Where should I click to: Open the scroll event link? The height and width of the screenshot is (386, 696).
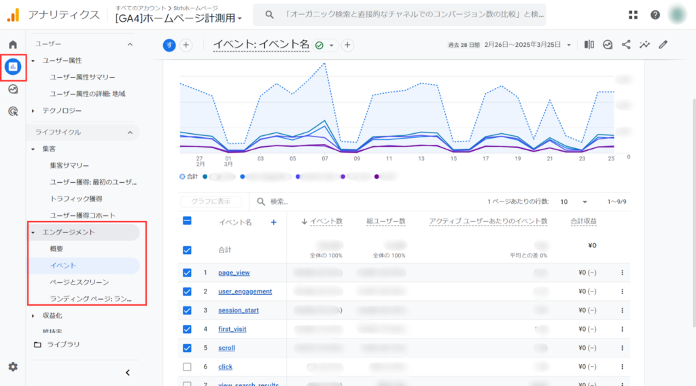[x=226, y=349]
